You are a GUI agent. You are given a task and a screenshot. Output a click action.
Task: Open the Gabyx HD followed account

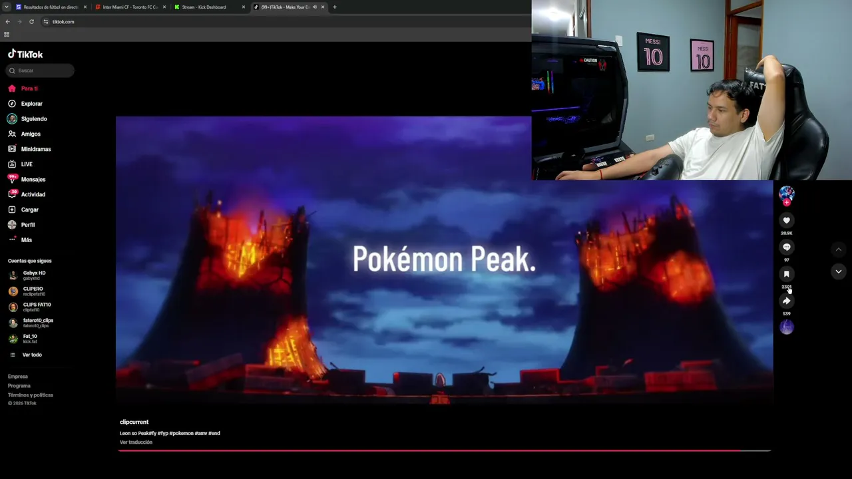33,275
